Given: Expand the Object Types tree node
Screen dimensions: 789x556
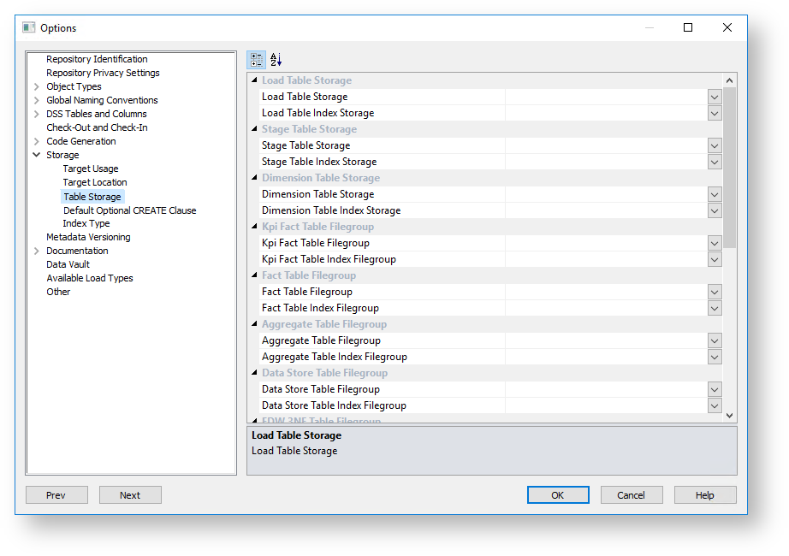Looking at the screenshot, I should point(37,86).
